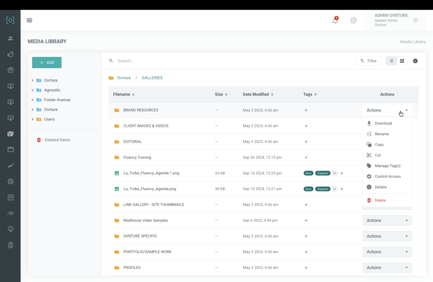The height and width of the screenshot is (282, 433).
Task: Navigate to Ovrture via the breadcrumb link
Action: [x=124, y=77]
